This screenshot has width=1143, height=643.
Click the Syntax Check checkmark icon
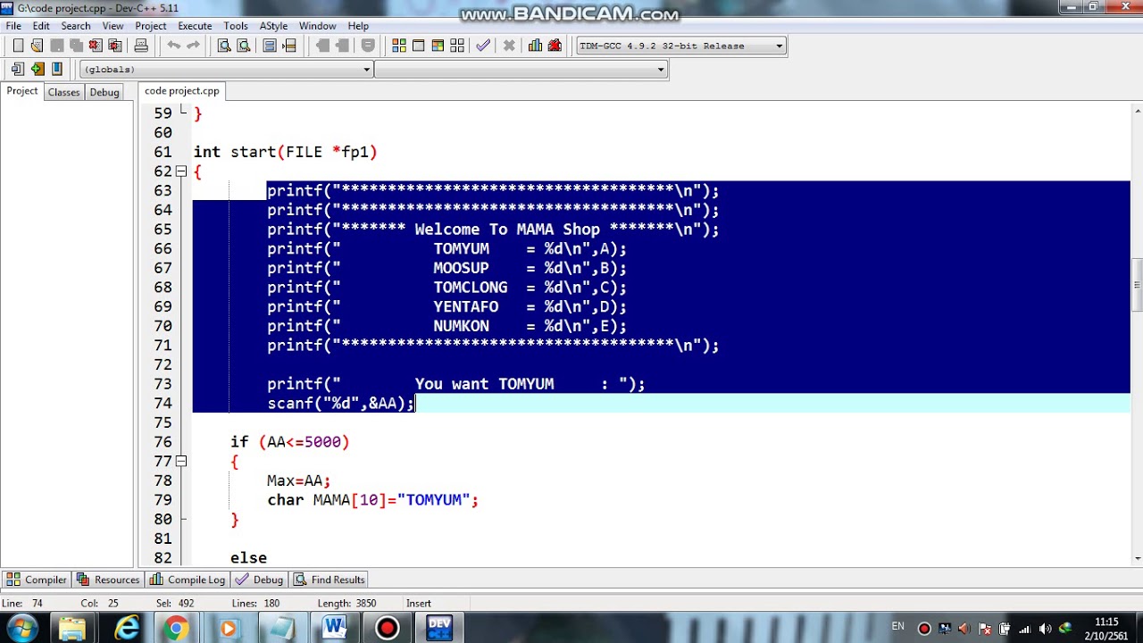tap(483, 46)
